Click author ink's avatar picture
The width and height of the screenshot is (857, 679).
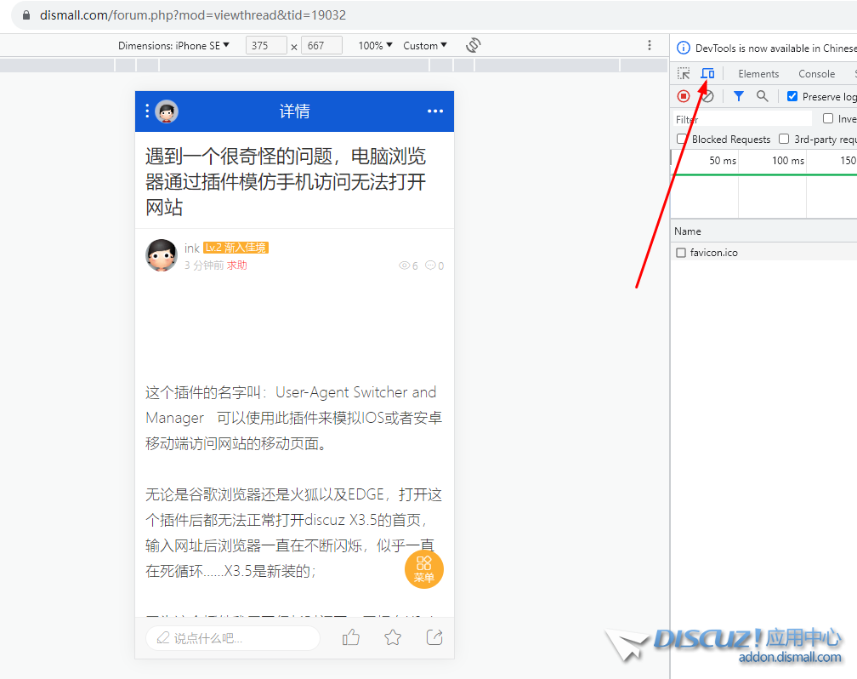coord(162,255)
